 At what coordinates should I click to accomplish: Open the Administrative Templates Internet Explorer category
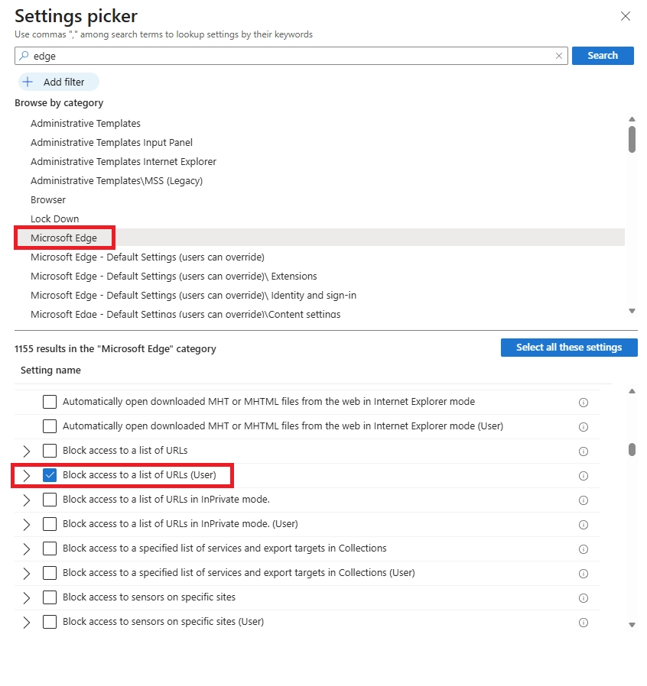coord(124,162)
